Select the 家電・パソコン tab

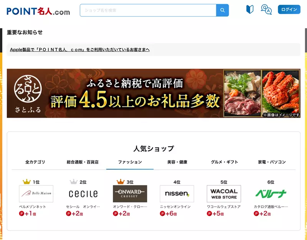(272, 162)
